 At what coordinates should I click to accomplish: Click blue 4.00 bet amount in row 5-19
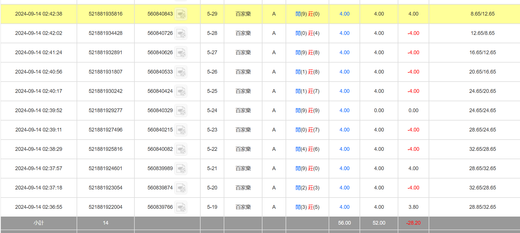pyautogui.click(x=344, y=207)
